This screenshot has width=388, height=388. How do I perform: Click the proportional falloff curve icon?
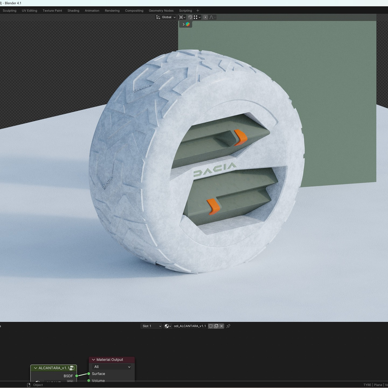[x=211, y=17]
